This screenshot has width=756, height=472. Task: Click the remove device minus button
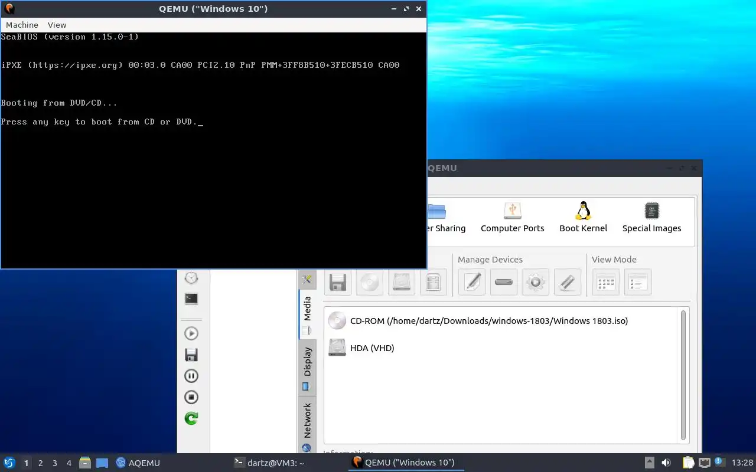[x=504, y=282]
